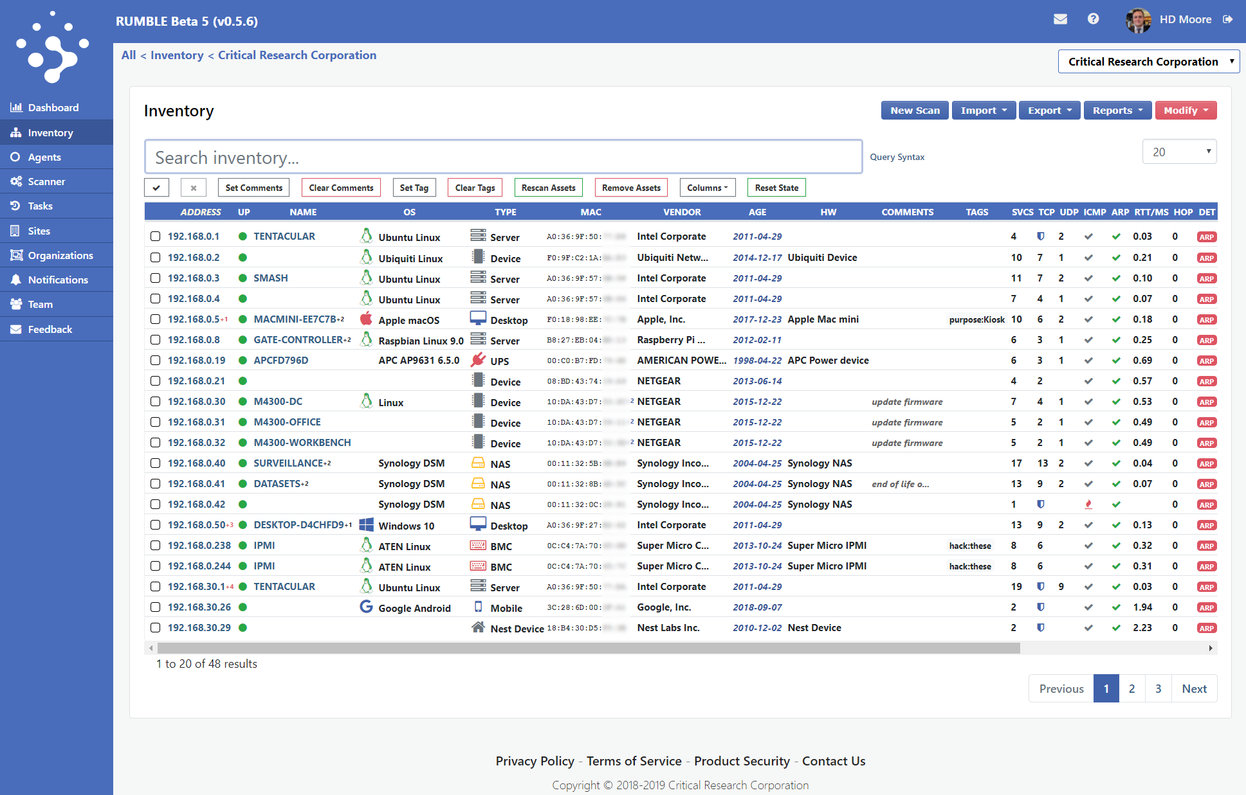Click the select-all checkmark button
Screen dimensions: 1246x795
click(x=156, y=188)
